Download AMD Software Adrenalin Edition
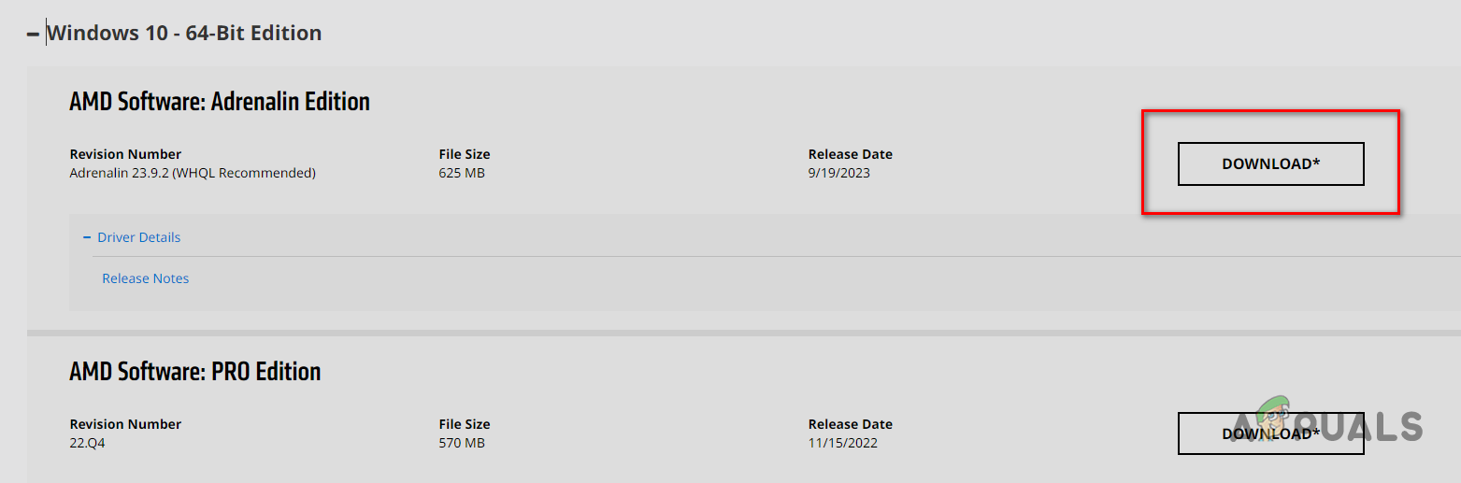 [x=1270, y=163]
